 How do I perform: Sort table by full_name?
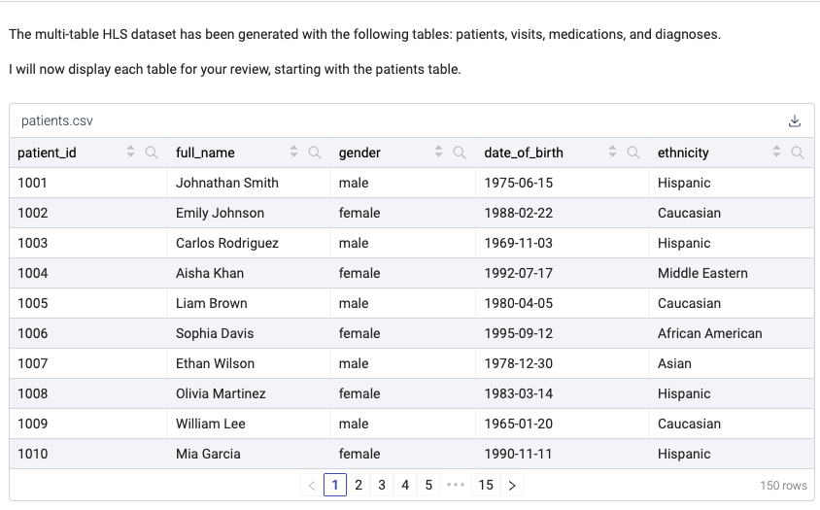294,152
